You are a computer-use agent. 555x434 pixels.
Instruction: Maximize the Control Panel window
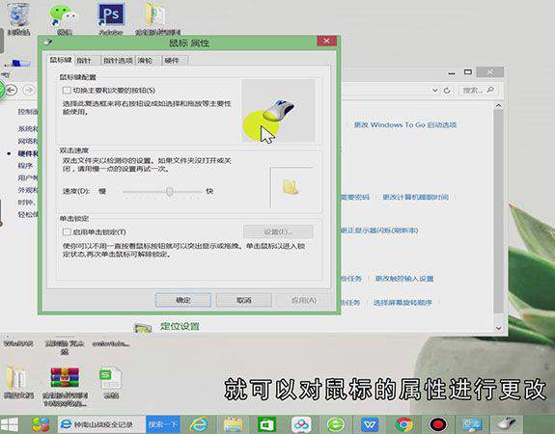[468, 72]
